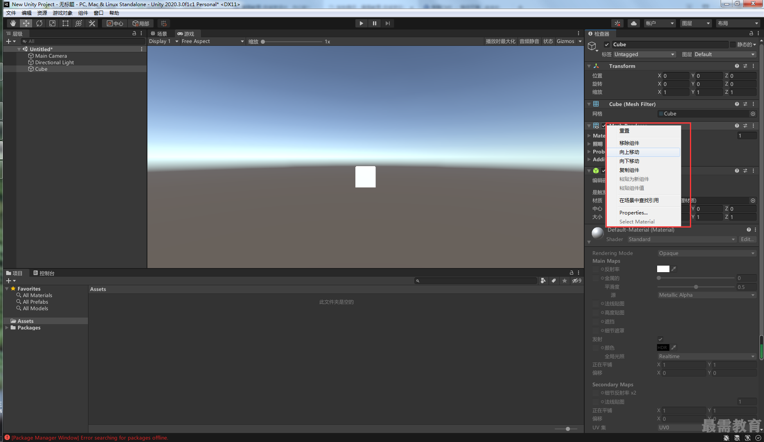Toggle Static checkbox for Cube
This screenshot has width=764, height=442.
click(733, 45)
